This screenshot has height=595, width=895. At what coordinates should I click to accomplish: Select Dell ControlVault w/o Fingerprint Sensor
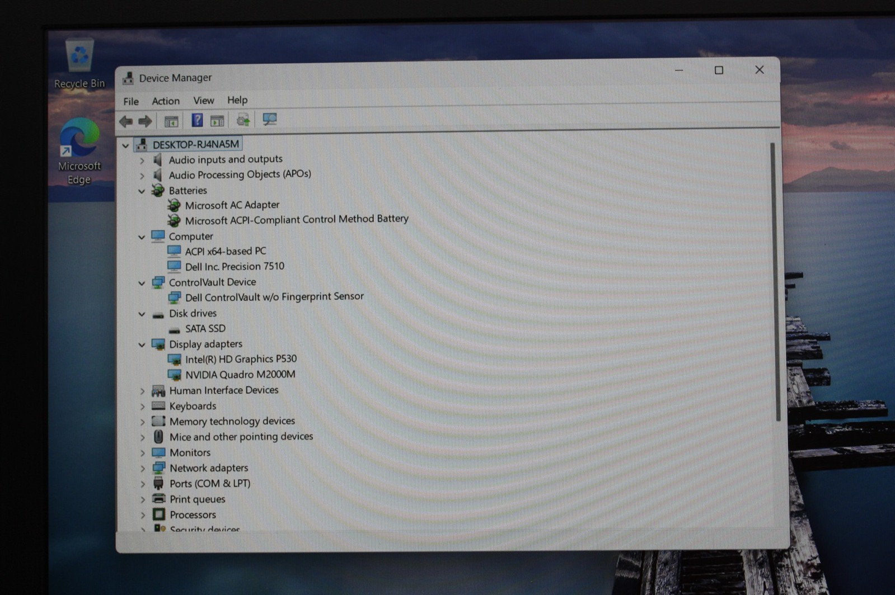click(x=274, y=297)
